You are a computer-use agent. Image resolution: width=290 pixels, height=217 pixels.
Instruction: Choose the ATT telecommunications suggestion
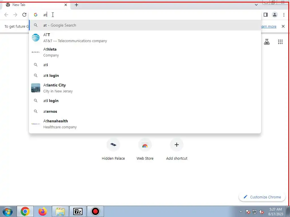point(145,38)
